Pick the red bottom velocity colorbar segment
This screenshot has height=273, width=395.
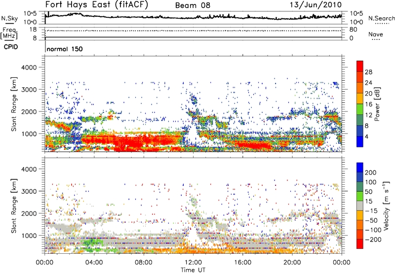[360, 244]
